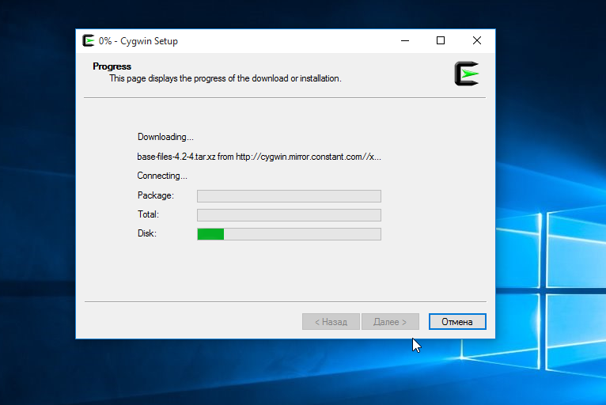Click the Package: label
This screenshot has height=405, width=606.
tap(156, 195)
